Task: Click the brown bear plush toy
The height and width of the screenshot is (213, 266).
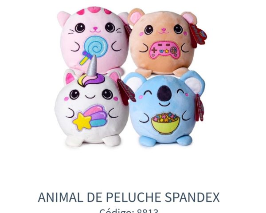Action: click(x=163, y=43)
